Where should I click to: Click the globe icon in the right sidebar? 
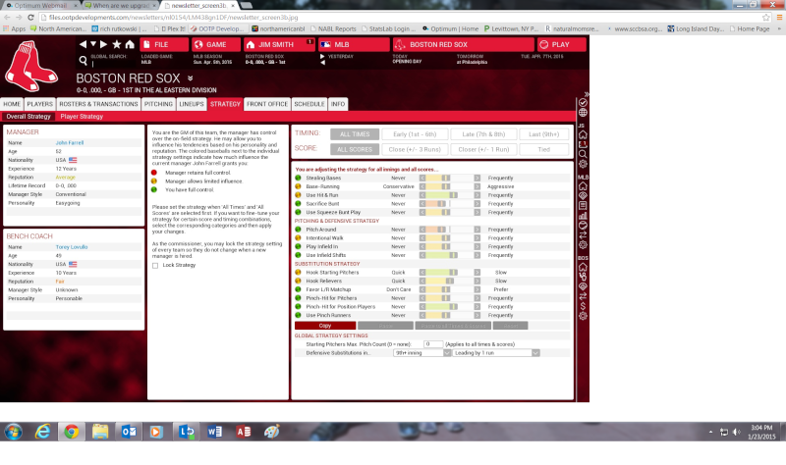583,113
